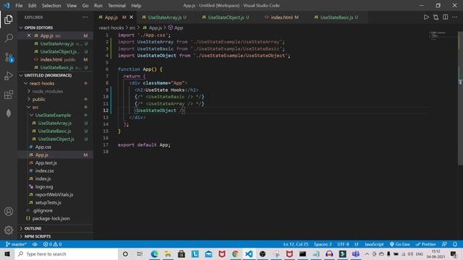Click the Synchronize Changes status bar icon
Image resolution: width=463 pixels, height=260 pixels.
[35, 244]
